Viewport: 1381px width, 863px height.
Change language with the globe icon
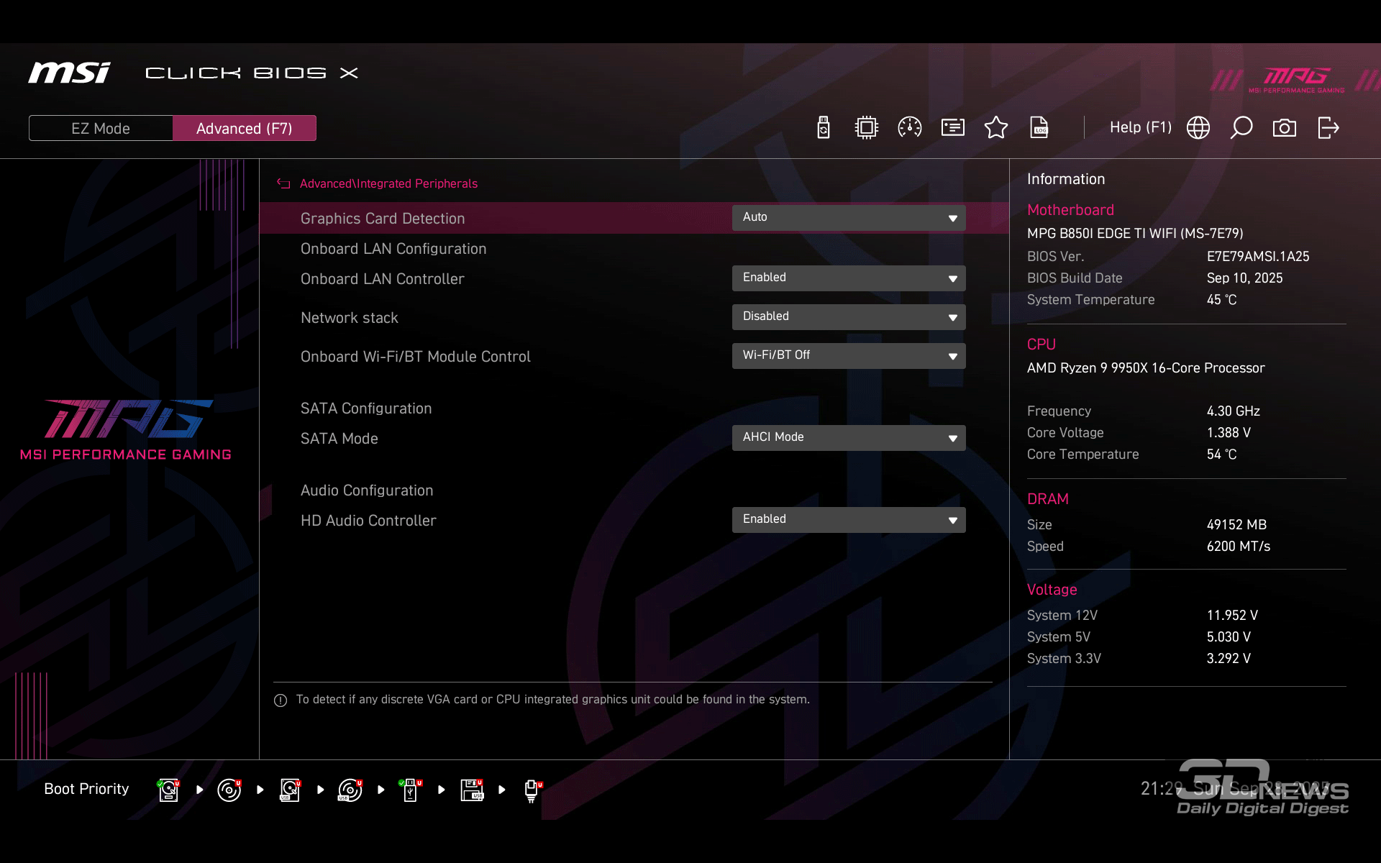(1198, 128)
